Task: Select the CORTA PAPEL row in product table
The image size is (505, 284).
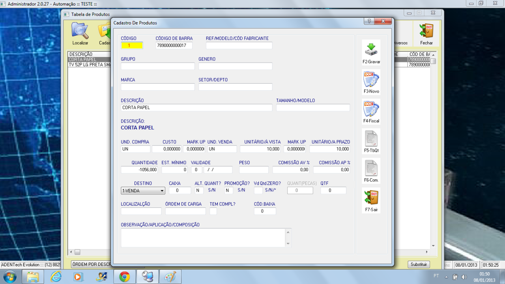Action: pos(89,60)
